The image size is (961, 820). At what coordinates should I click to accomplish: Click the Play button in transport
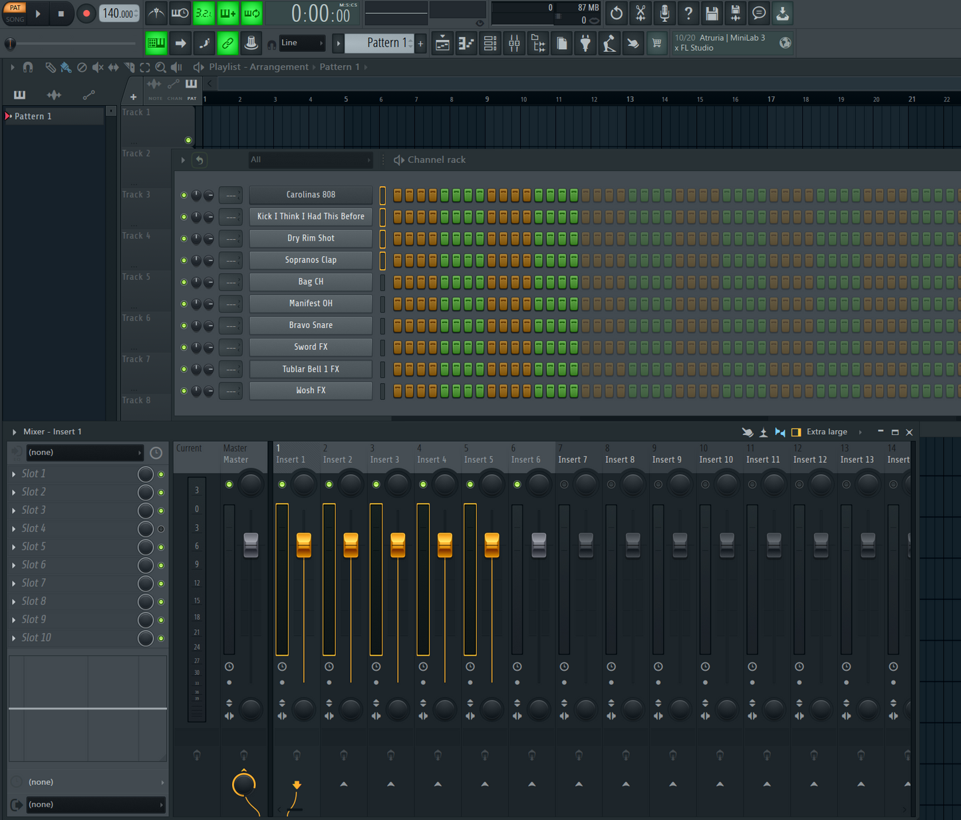click(38, 13)
